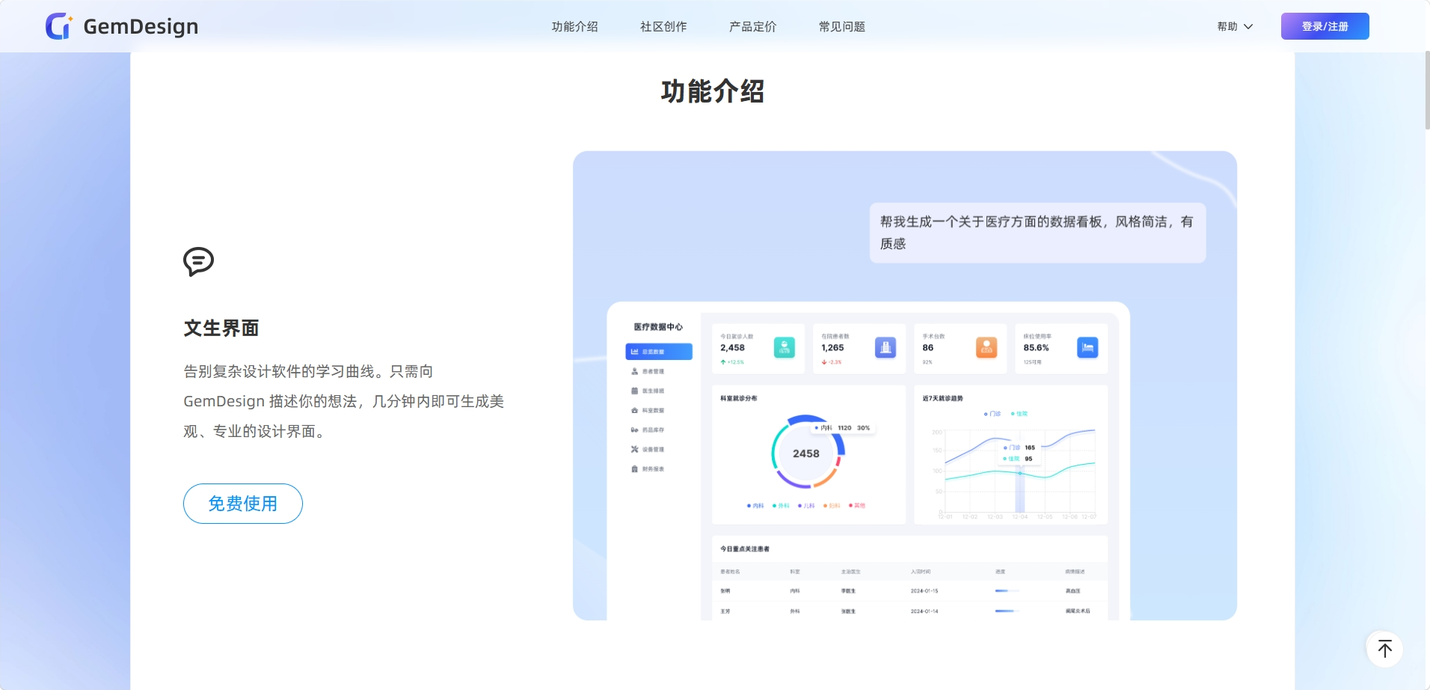Click the 内科 legend item under the donut chart

(x=755, y=506)
